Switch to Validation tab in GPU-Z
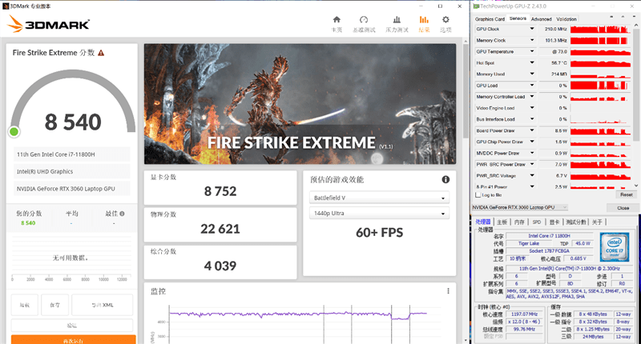Screen dimensions: 641x344 tap(566, 18)
